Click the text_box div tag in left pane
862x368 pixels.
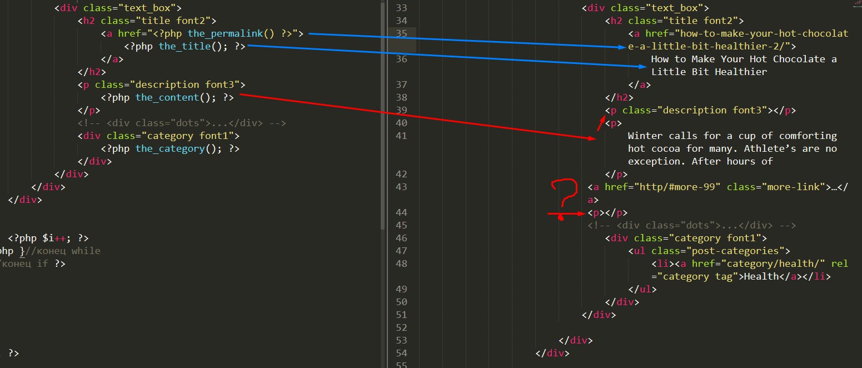coord(118,8)
